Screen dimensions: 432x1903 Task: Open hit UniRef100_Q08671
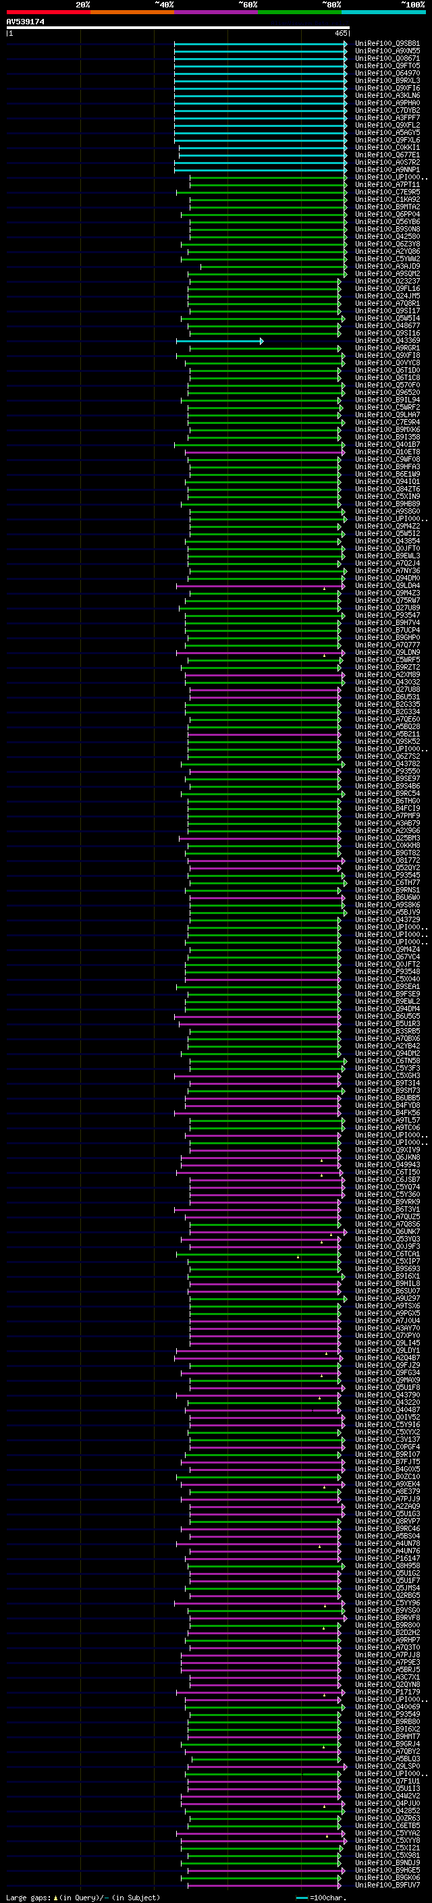387,58
